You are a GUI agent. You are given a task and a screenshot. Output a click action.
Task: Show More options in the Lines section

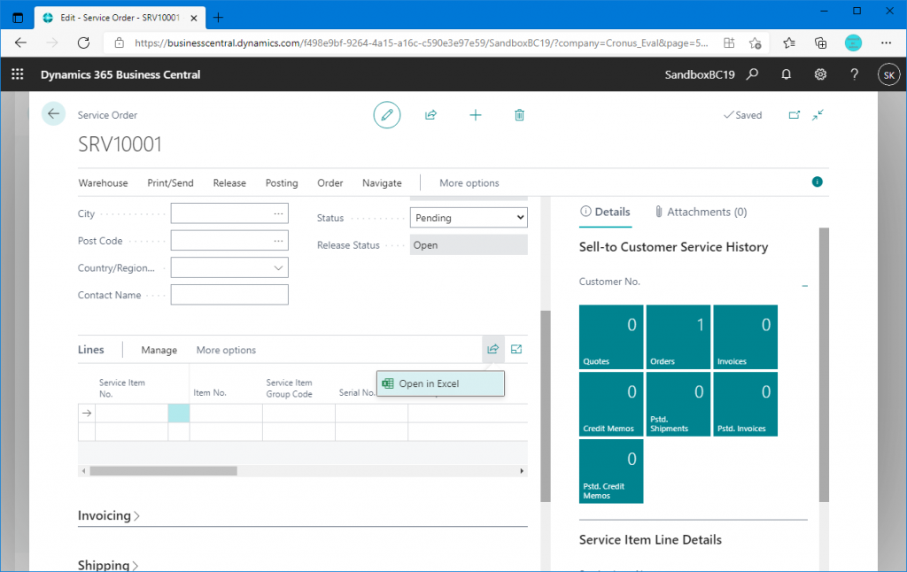pyautogui.click(x=226, y=350)
